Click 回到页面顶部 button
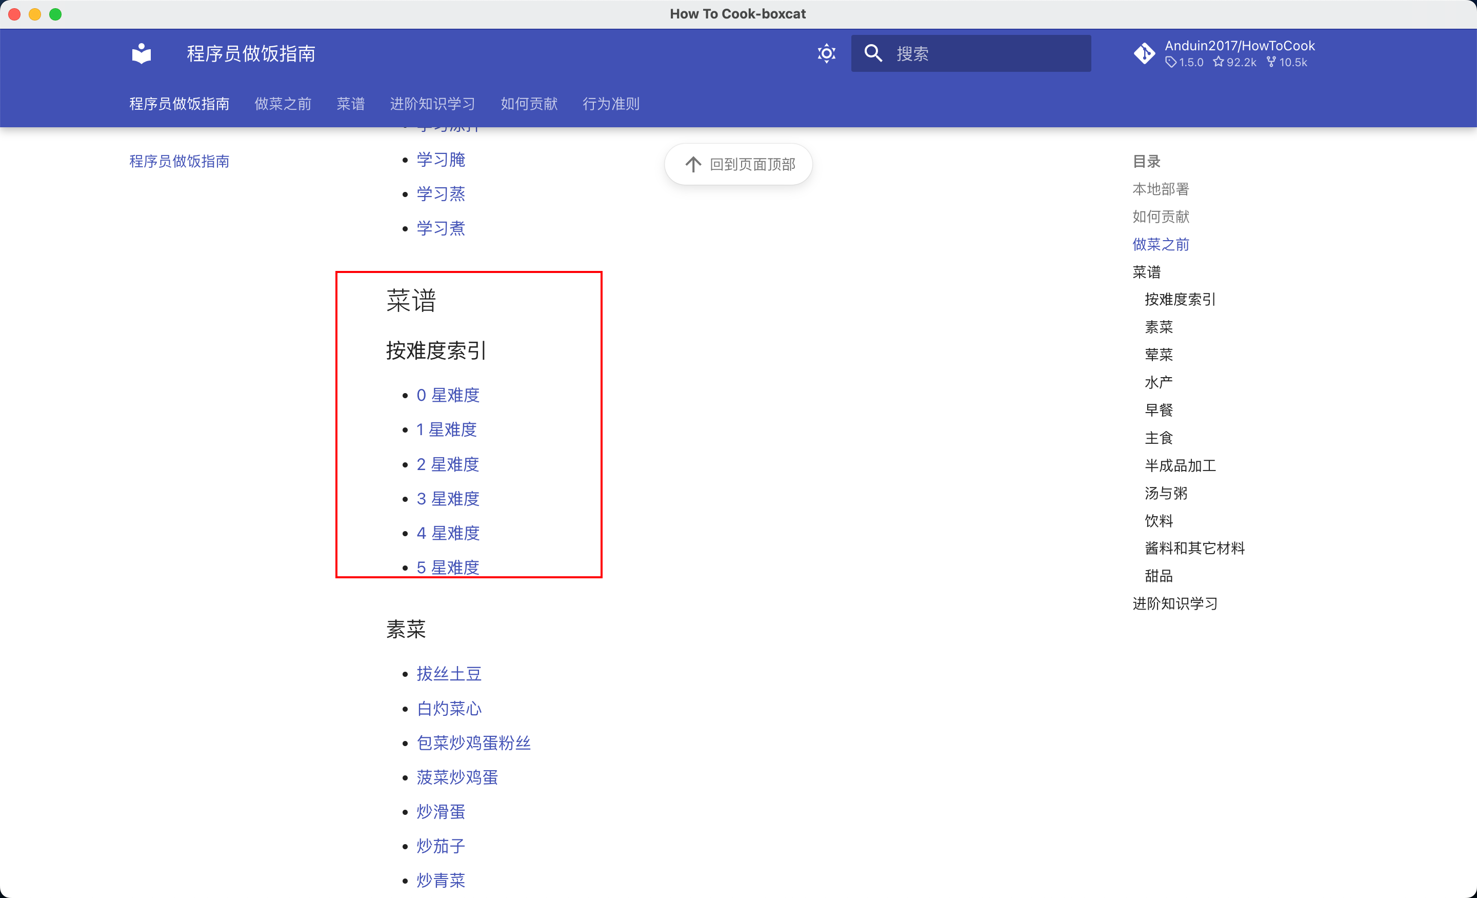Image resolution: width=1477 pixels, height=898 pixels. (738, 164)
